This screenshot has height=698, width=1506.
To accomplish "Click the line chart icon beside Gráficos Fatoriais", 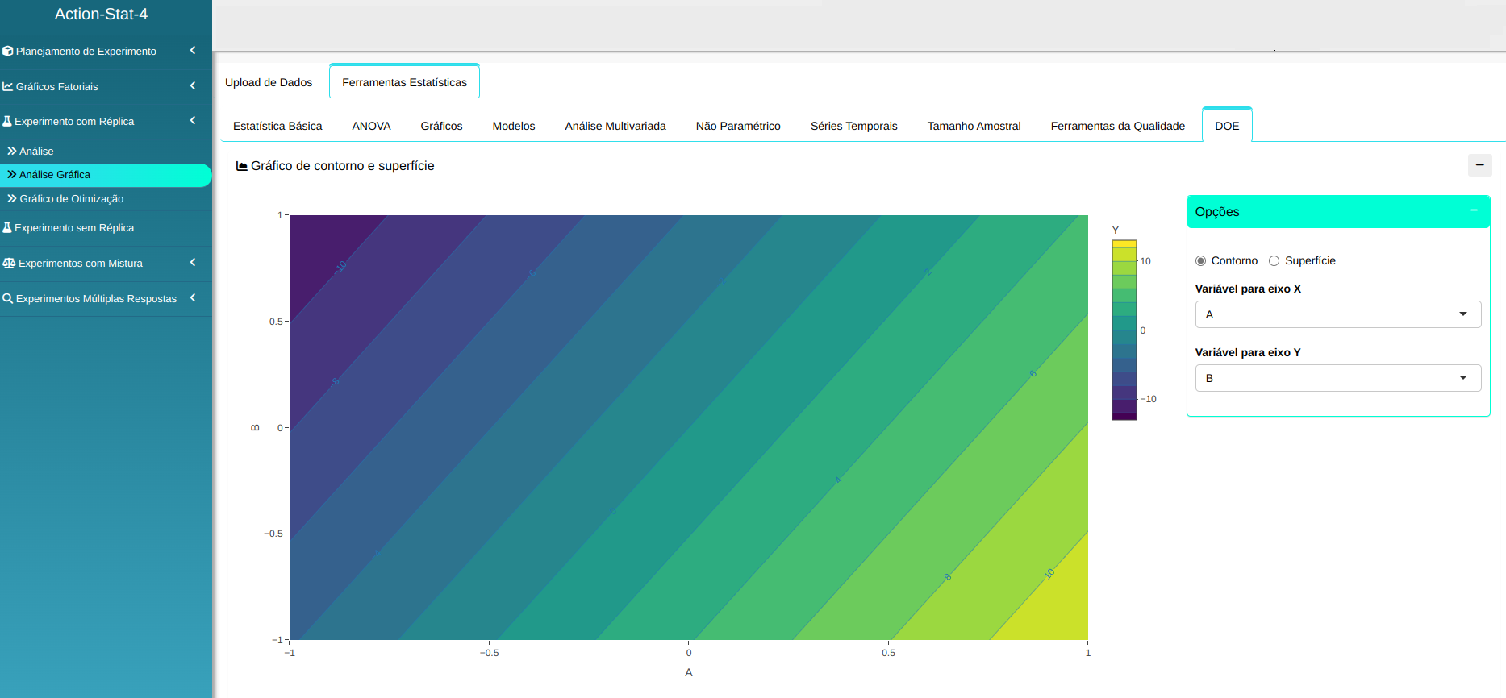I will click(x=8, y=86).
